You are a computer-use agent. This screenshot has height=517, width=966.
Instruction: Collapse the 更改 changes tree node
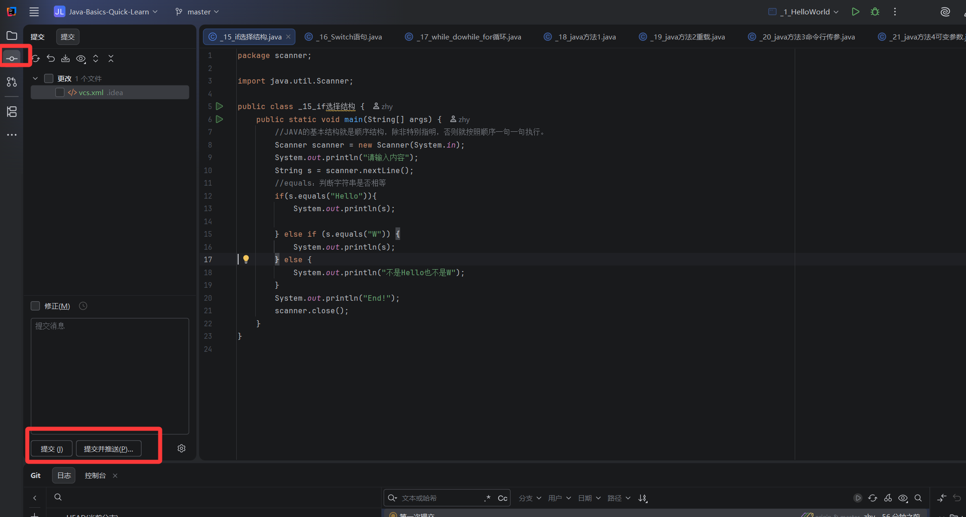[35, 78]
